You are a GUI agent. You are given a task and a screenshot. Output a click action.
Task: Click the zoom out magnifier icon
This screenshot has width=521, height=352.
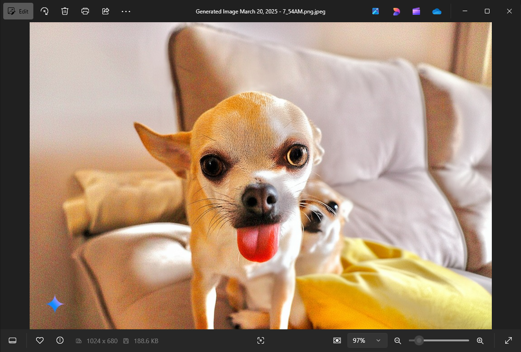coord(397,340)
